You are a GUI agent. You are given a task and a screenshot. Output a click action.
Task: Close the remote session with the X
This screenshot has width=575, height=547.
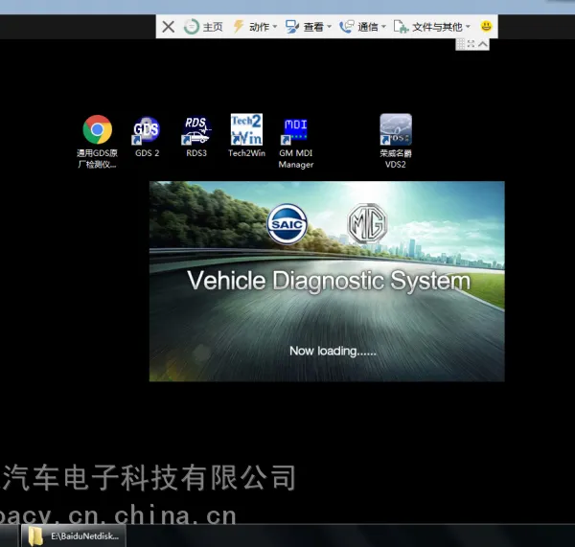pyautogui.click(x=169, y=27)
